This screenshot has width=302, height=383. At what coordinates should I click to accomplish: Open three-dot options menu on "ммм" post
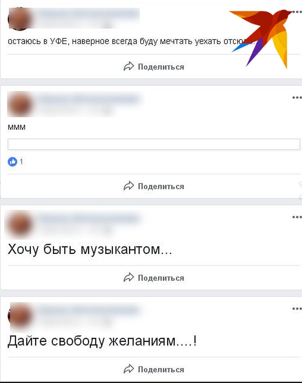(297, 98)
